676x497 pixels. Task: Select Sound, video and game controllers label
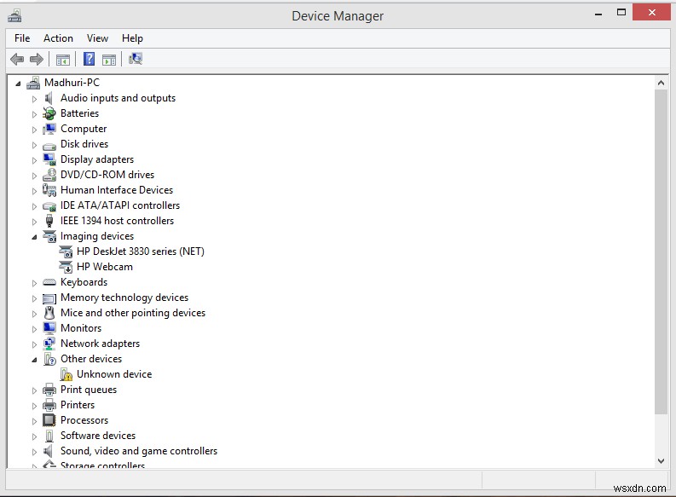click(x=139, y=451)
